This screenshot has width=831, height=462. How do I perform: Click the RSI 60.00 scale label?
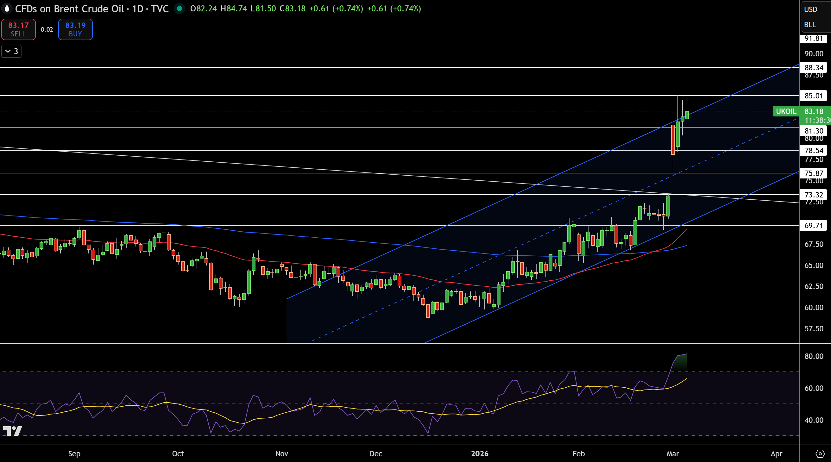(814, 388)
